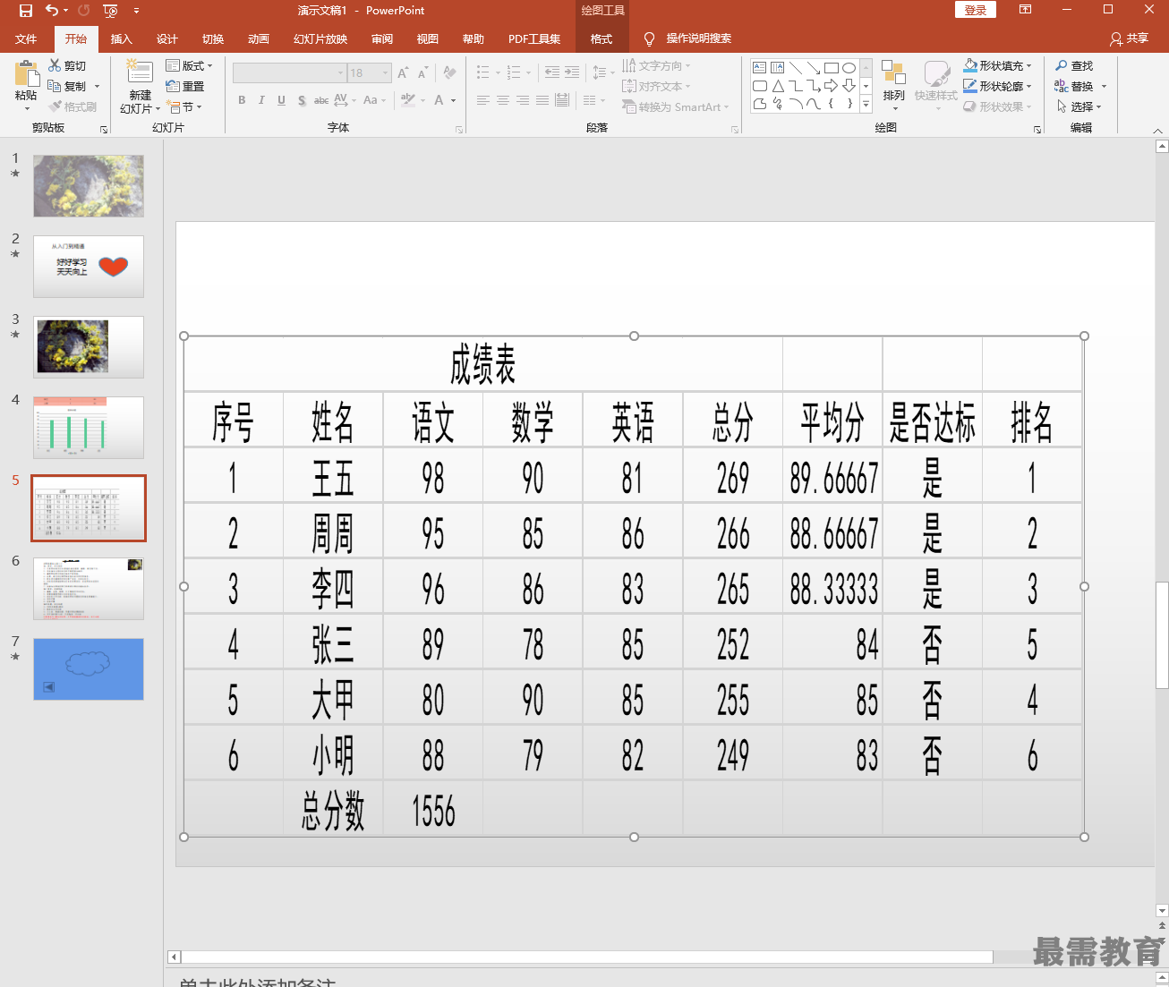Click the horizontal scrollbar left arrow
This screenshot has width=1169, height=987.
pyautogui.click(x=175, y=957)
